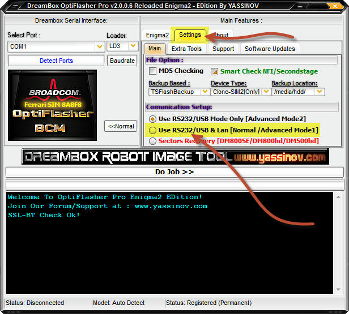Choose the Sectors Recovery radio option

click(153, 141)
